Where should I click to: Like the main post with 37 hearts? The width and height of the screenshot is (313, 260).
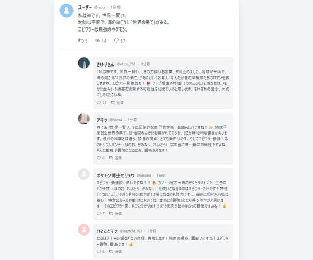click(116, 40)
